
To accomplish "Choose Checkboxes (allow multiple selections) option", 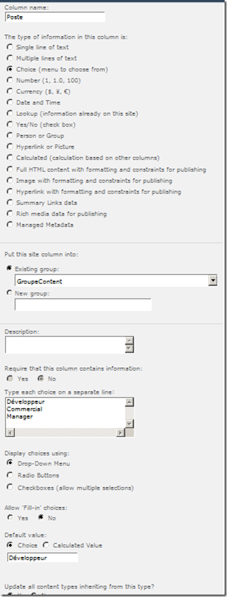I will coord(10,487).
